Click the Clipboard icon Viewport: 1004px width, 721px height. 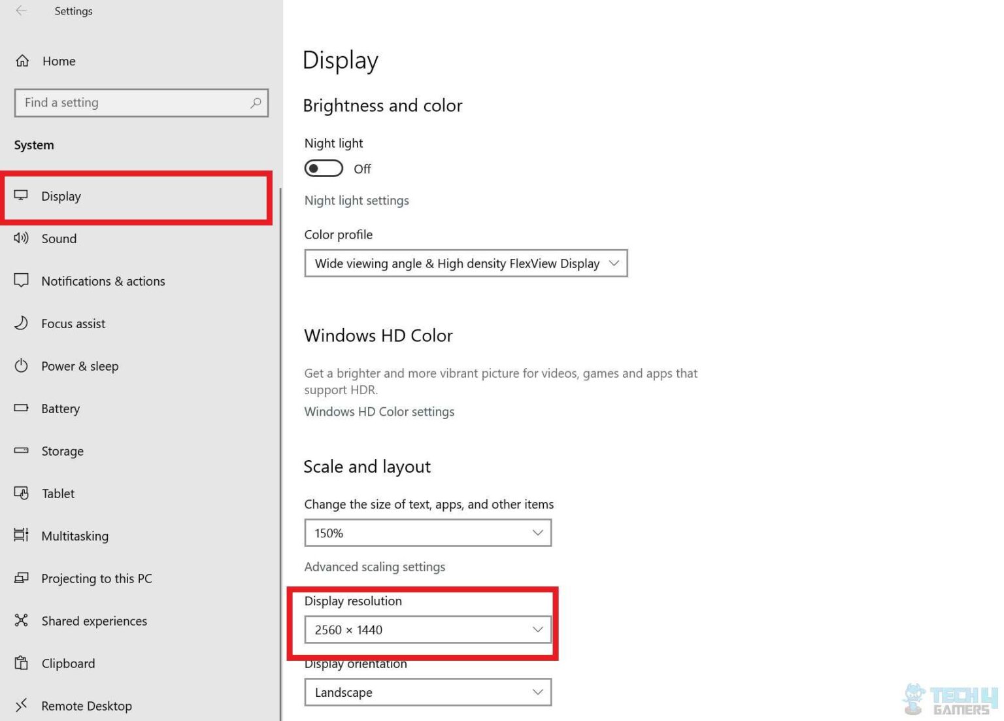coord(21,663)
